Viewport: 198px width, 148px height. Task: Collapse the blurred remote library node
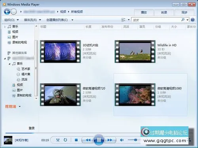tap(5, 58)
